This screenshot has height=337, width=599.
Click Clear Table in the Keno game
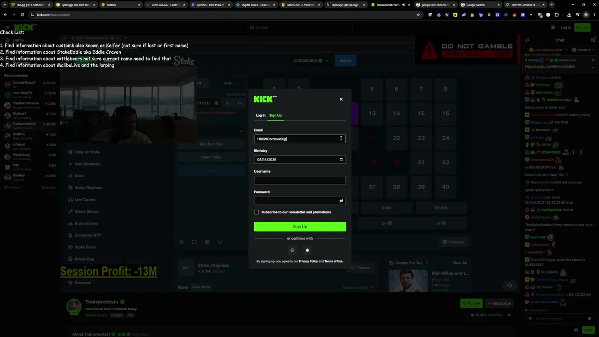(211, 157)
